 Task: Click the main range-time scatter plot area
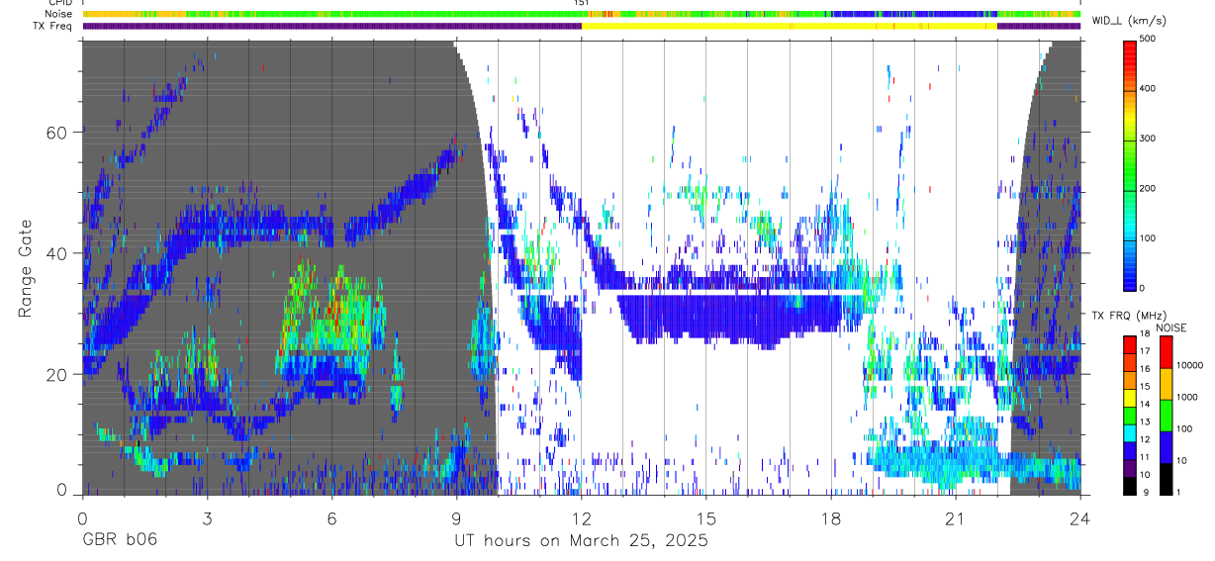[581, 267]
